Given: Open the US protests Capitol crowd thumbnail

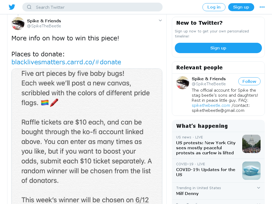Looking at the screenshot, I should pyautogui.click(x=251, y=144).
